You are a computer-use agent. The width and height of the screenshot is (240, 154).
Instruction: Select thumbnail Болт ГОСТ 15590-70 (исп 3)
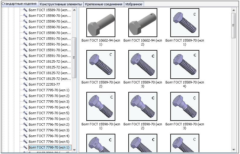[x=184, y=106]
